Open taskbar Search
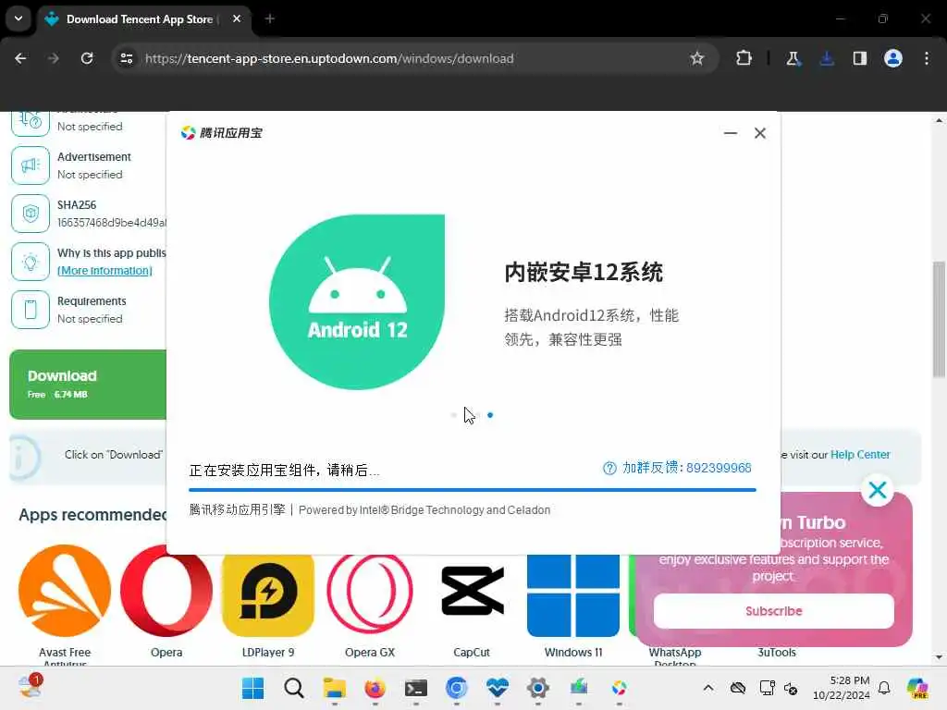Viewport: 947px width, 710px height. click(294, 688)
